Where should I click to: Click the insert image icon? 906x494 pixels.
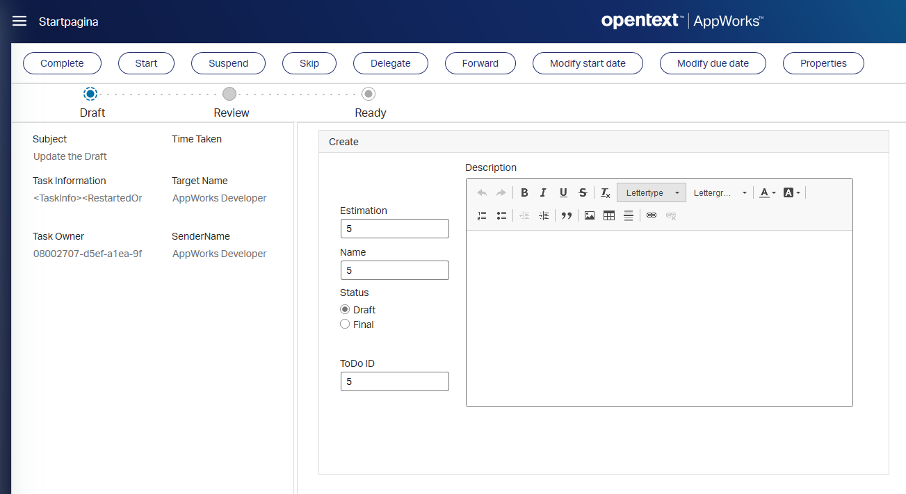590,215
